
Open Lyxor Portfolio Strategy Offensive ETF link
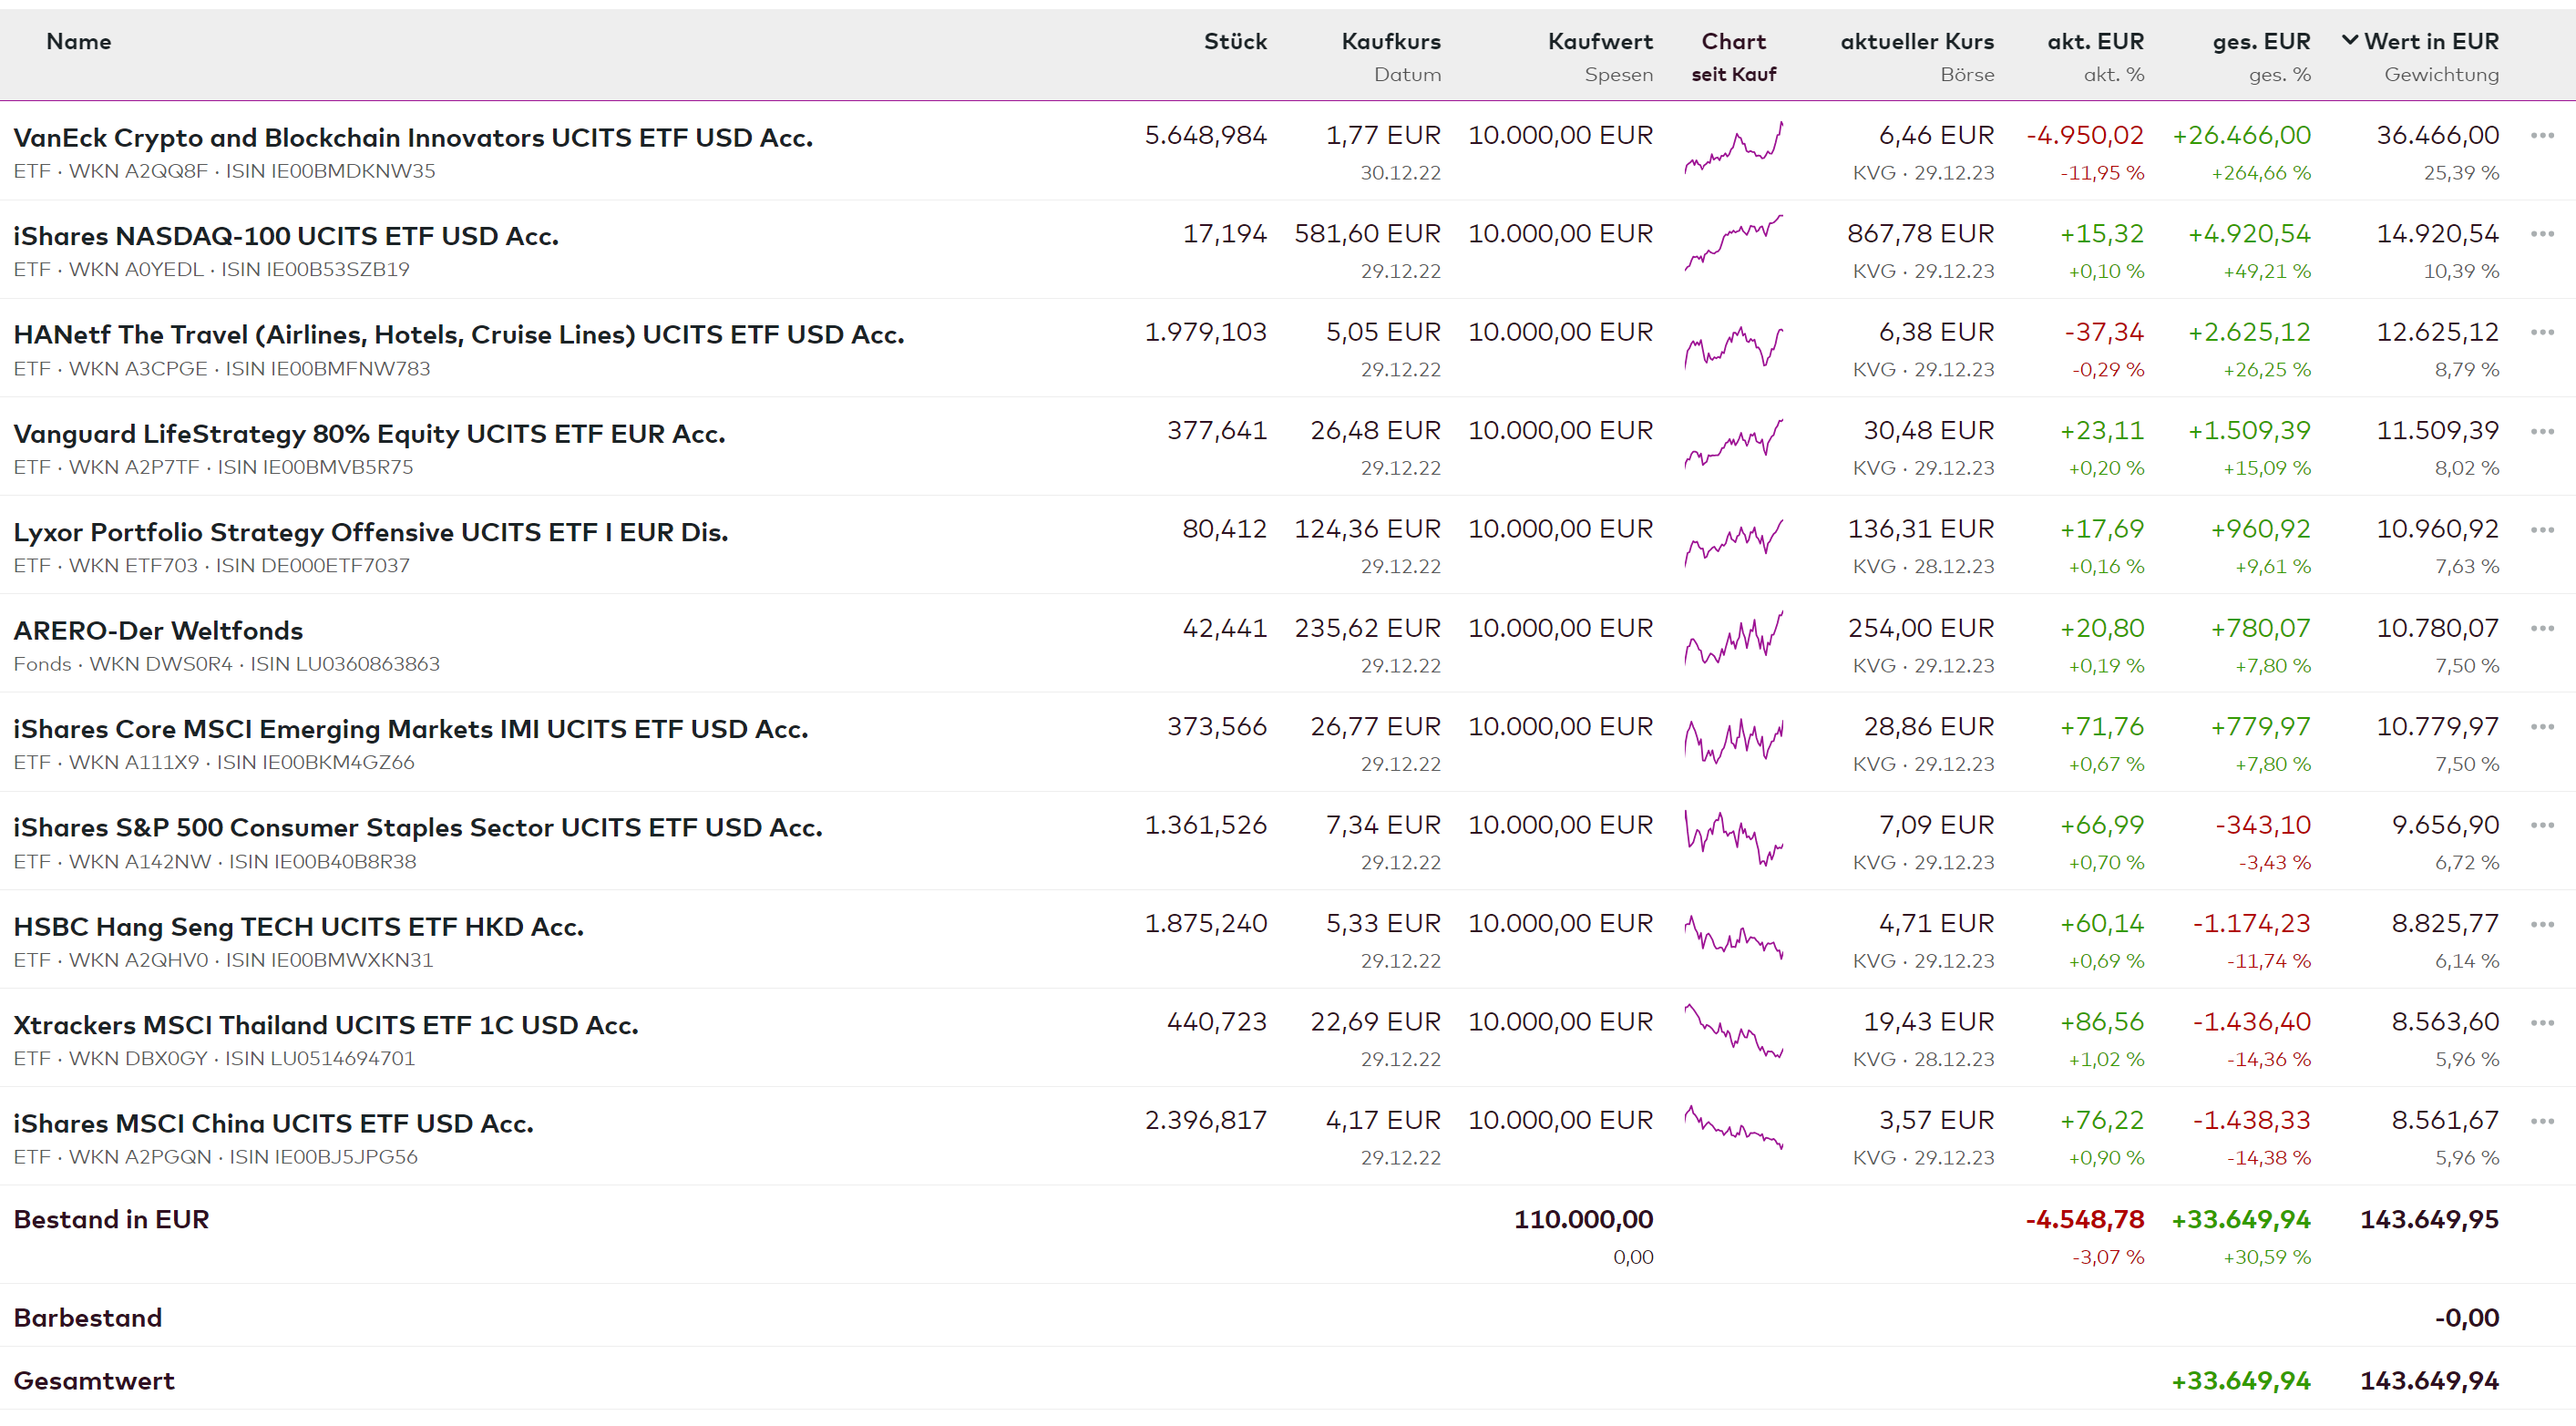pos(370,532)
